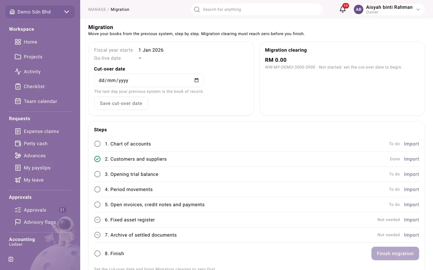Toggle the Fixed asset register minus circle
Viewport: 433px width, 270px height.
coord(97,220)
